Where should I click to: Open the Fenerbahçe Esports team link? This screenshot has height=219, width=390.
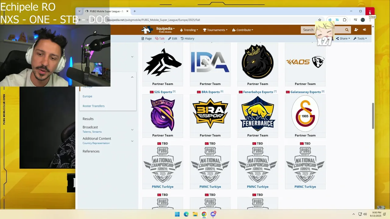click(258, 92)
